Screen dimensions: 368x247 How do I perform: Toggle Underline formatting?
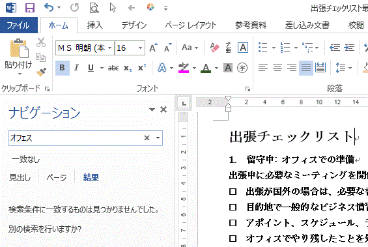[x=91, y=68]
